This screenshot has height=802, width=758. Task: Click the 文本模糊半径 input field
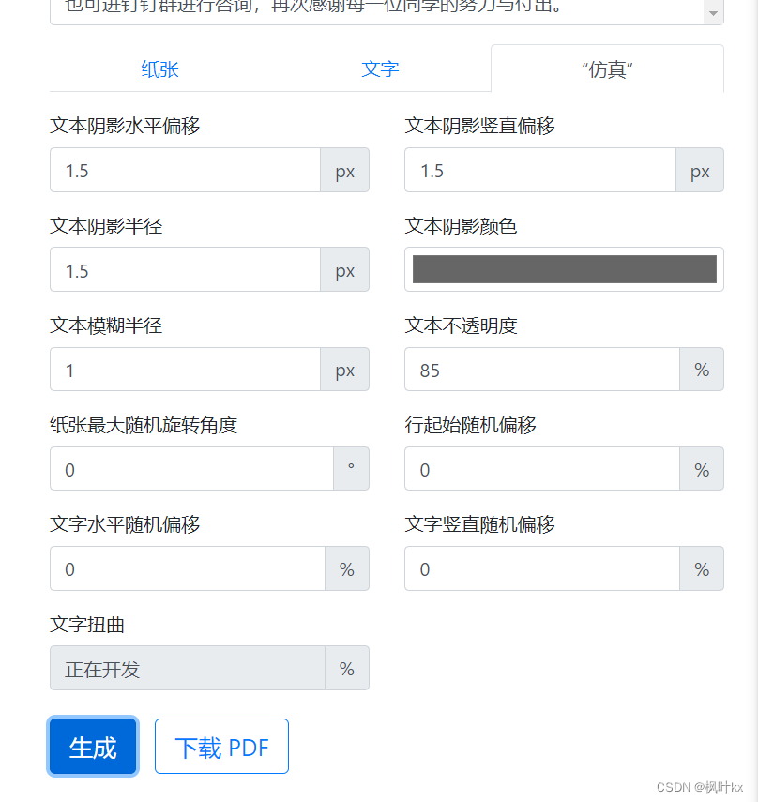pyautogui.click(x=185, y=370)
